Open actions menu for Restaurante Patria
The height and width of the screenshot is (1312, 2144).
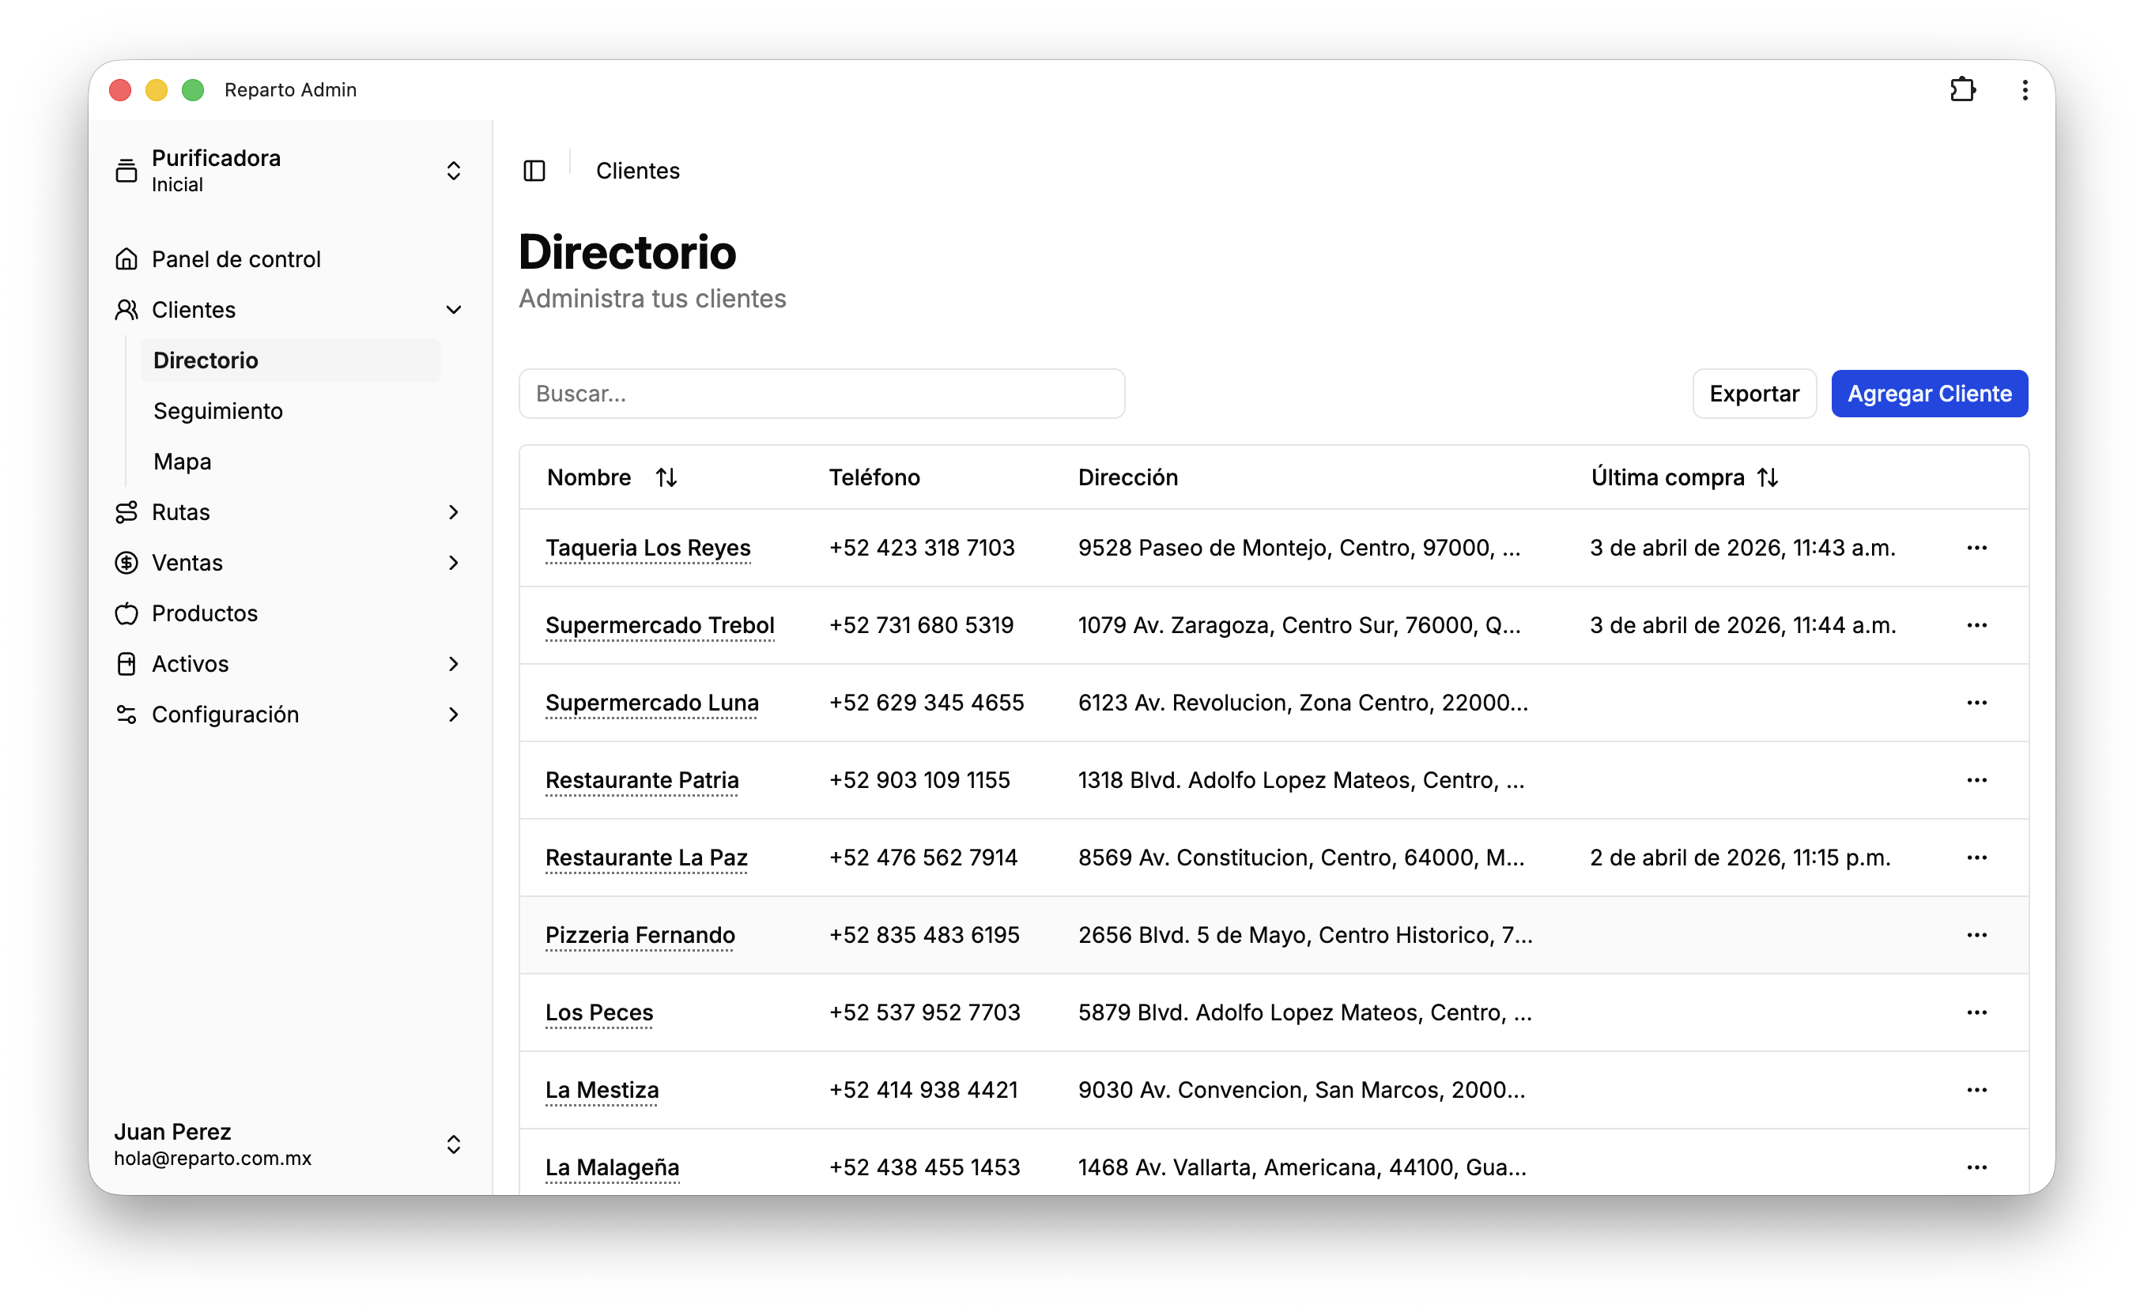(1976, 780)
